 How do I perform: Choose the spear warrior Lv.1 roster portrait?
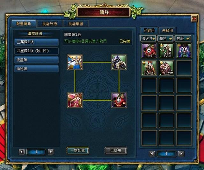[166, 50]
